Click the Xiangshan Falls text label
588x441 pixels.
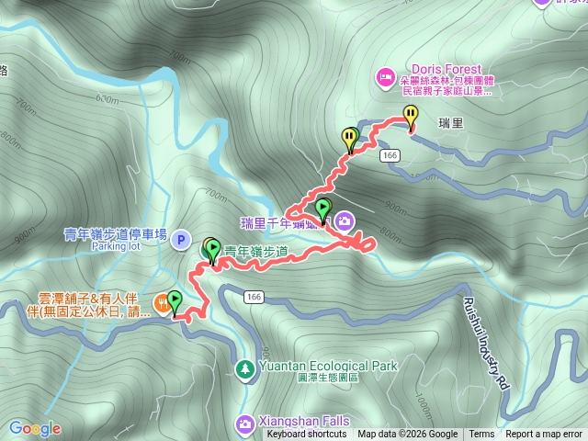point(304,421)
